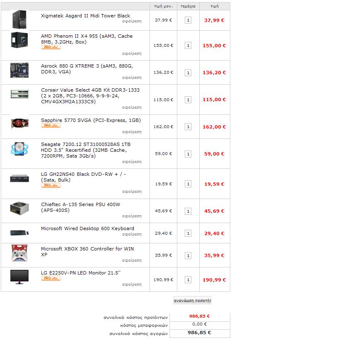
Task: Open the LG GH22NS40 DVD-RW drive image
Action: pyautogui.click(x=19, y=178)
